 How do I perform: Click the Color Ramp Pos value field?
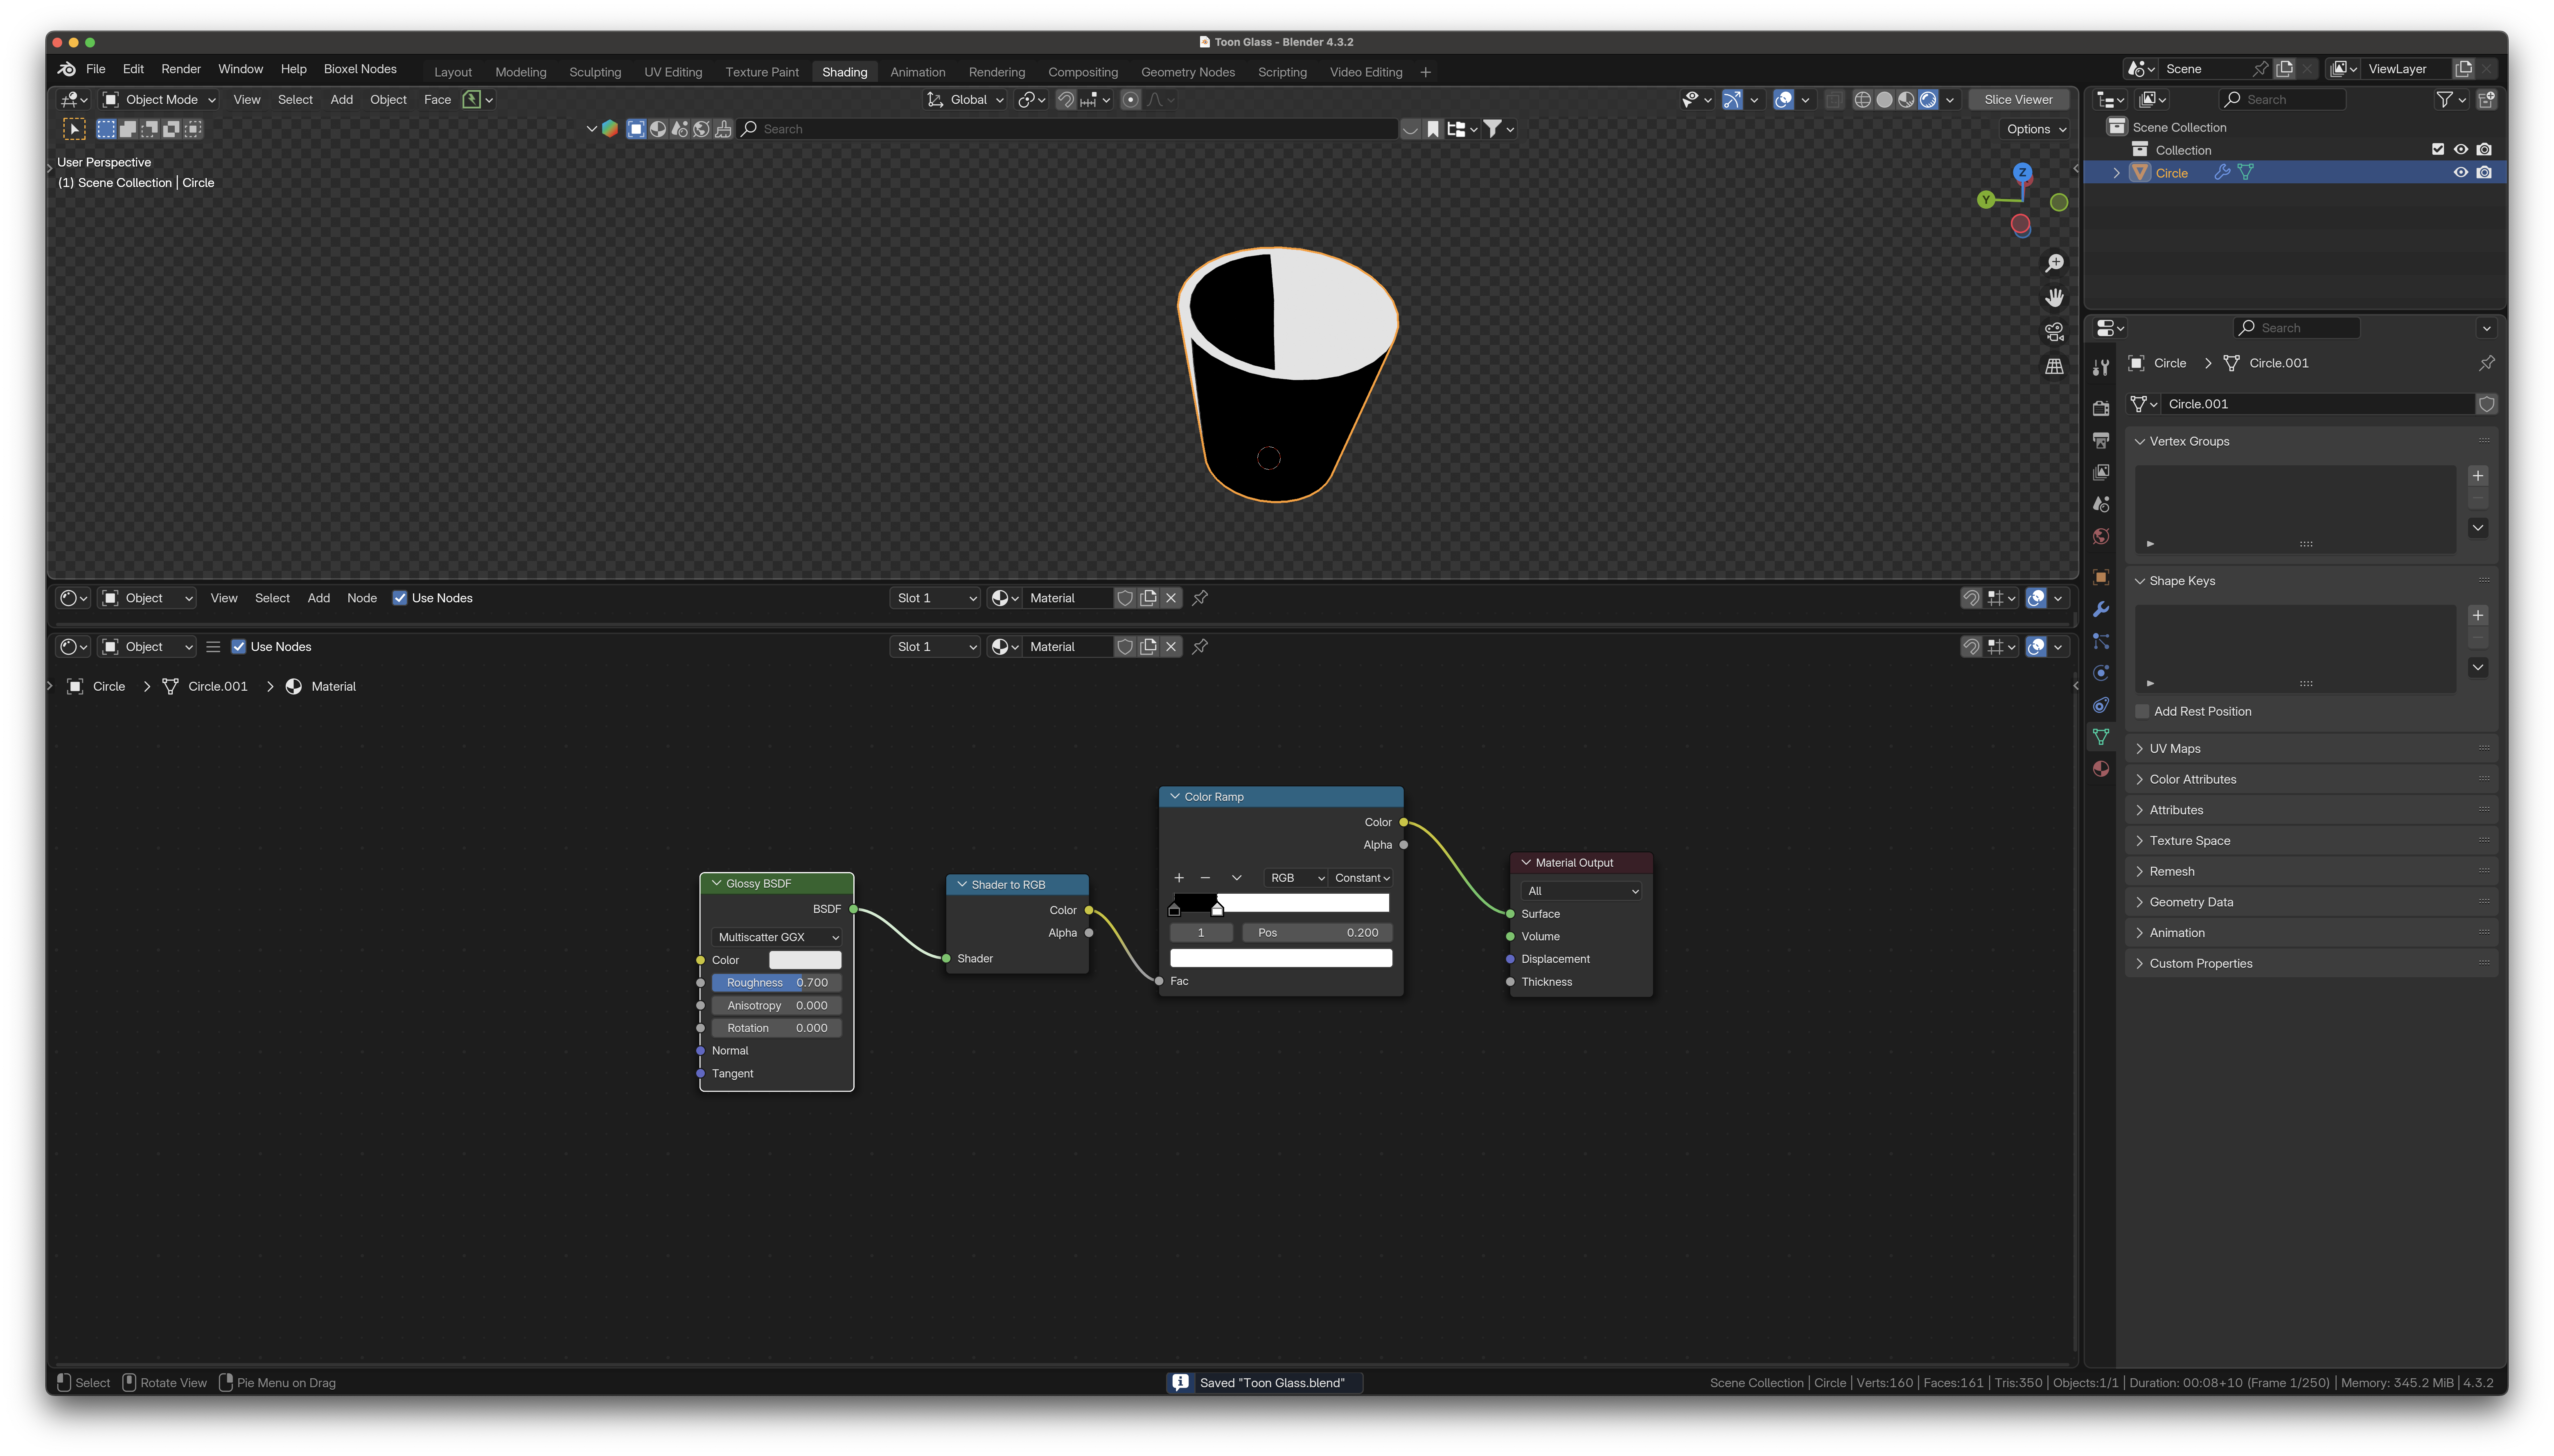[x=1317, y=933]
